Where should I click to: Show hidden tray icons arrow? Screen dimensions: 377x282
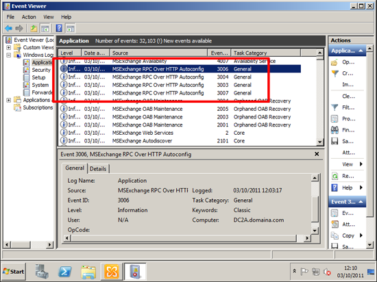coord(295,271)
